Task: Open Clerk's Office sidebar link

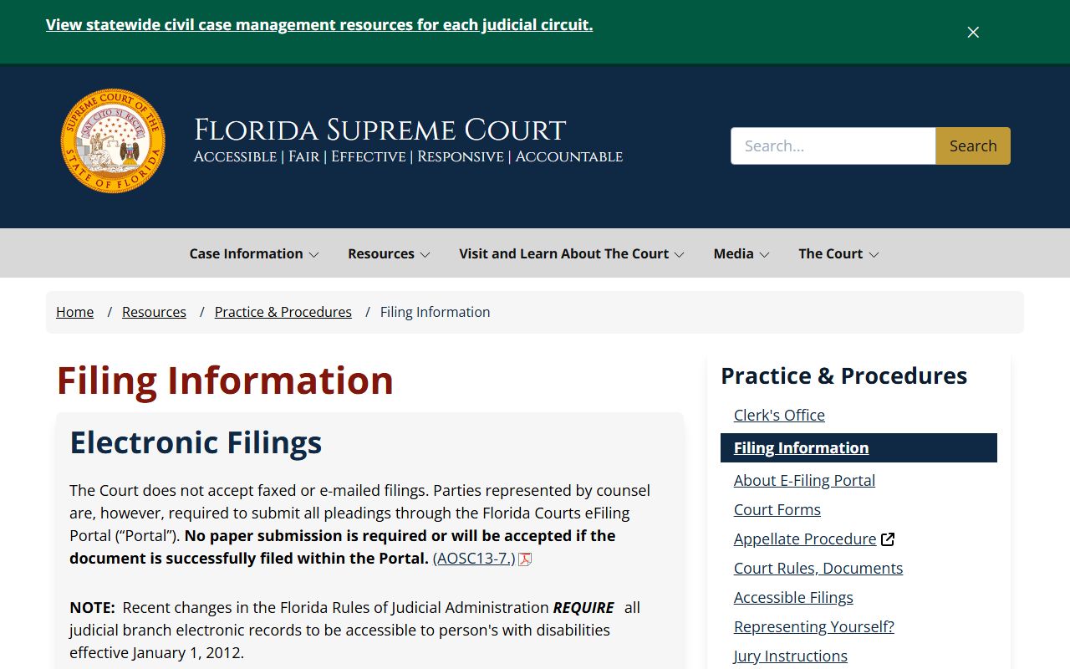Action: coord(779,415)
